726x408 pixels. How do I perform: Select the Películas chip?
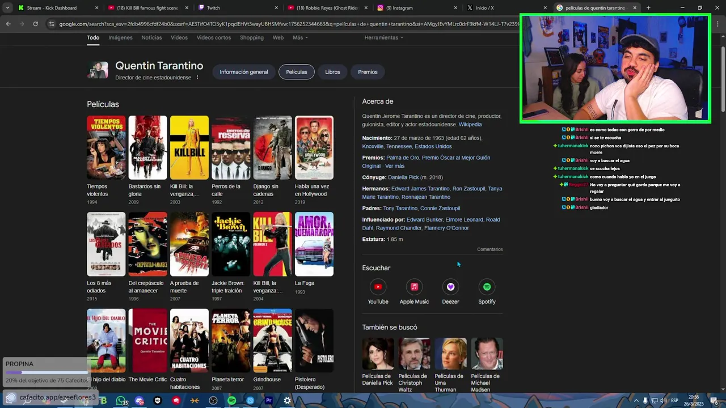pos(297,72)
